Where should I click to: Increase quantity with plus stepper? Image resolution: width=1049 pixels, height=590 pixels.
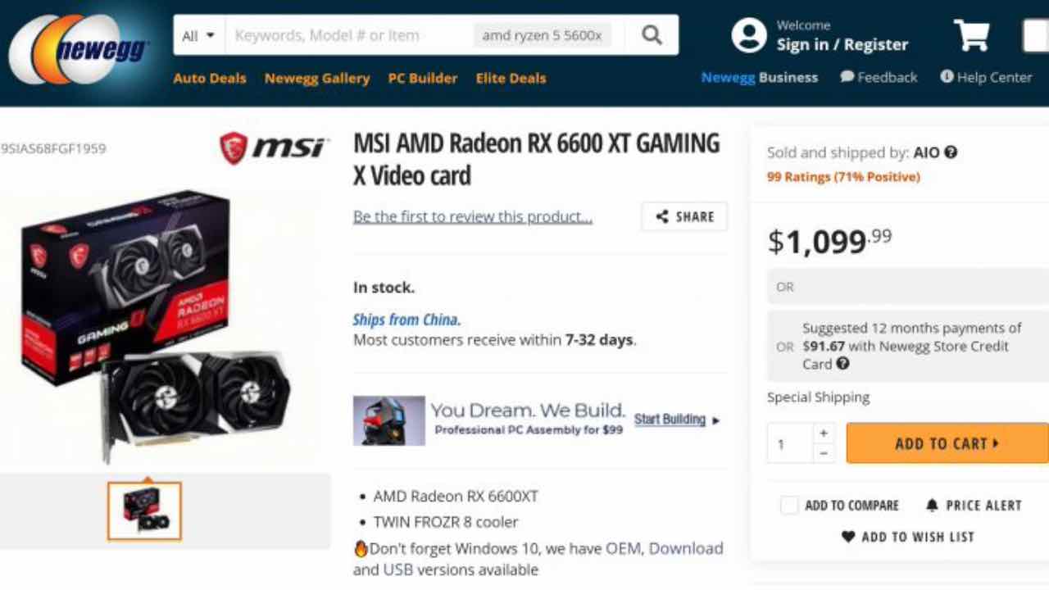(824, 433)
